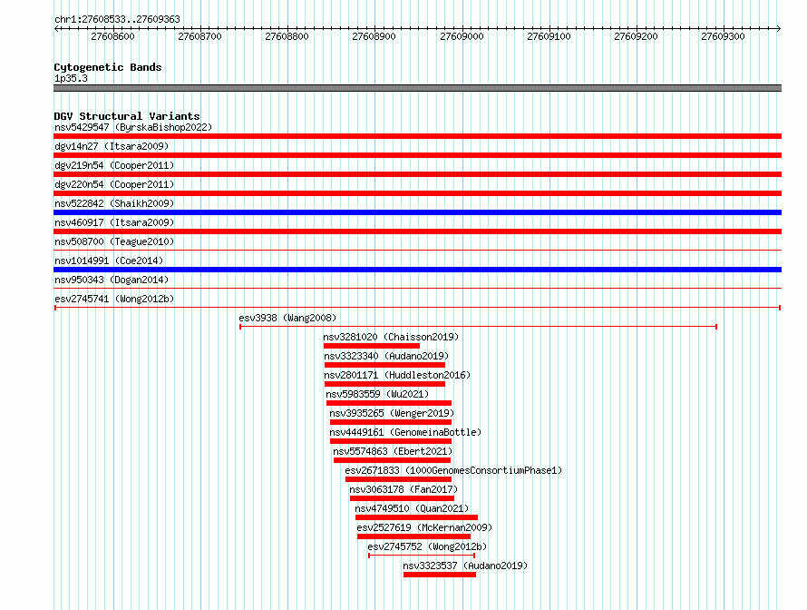Viewport: 807px width, 610px height.
Task: Click the red bar under nsv3063178
Action: pyautogui.click(x=402, y=498)
